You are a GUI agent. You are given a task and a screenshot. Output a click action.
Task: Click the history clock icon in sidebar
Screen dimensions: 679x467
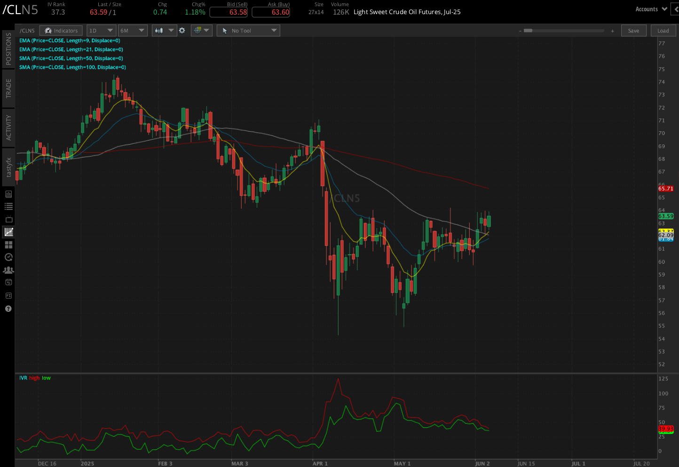coord(8,257)
